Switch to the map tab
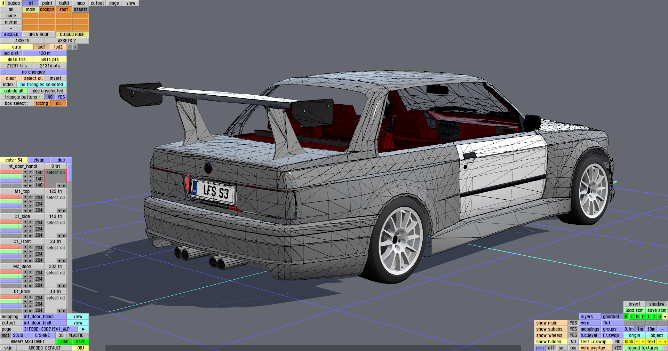Screen dimensions: 668x351 tap(81, 3)
